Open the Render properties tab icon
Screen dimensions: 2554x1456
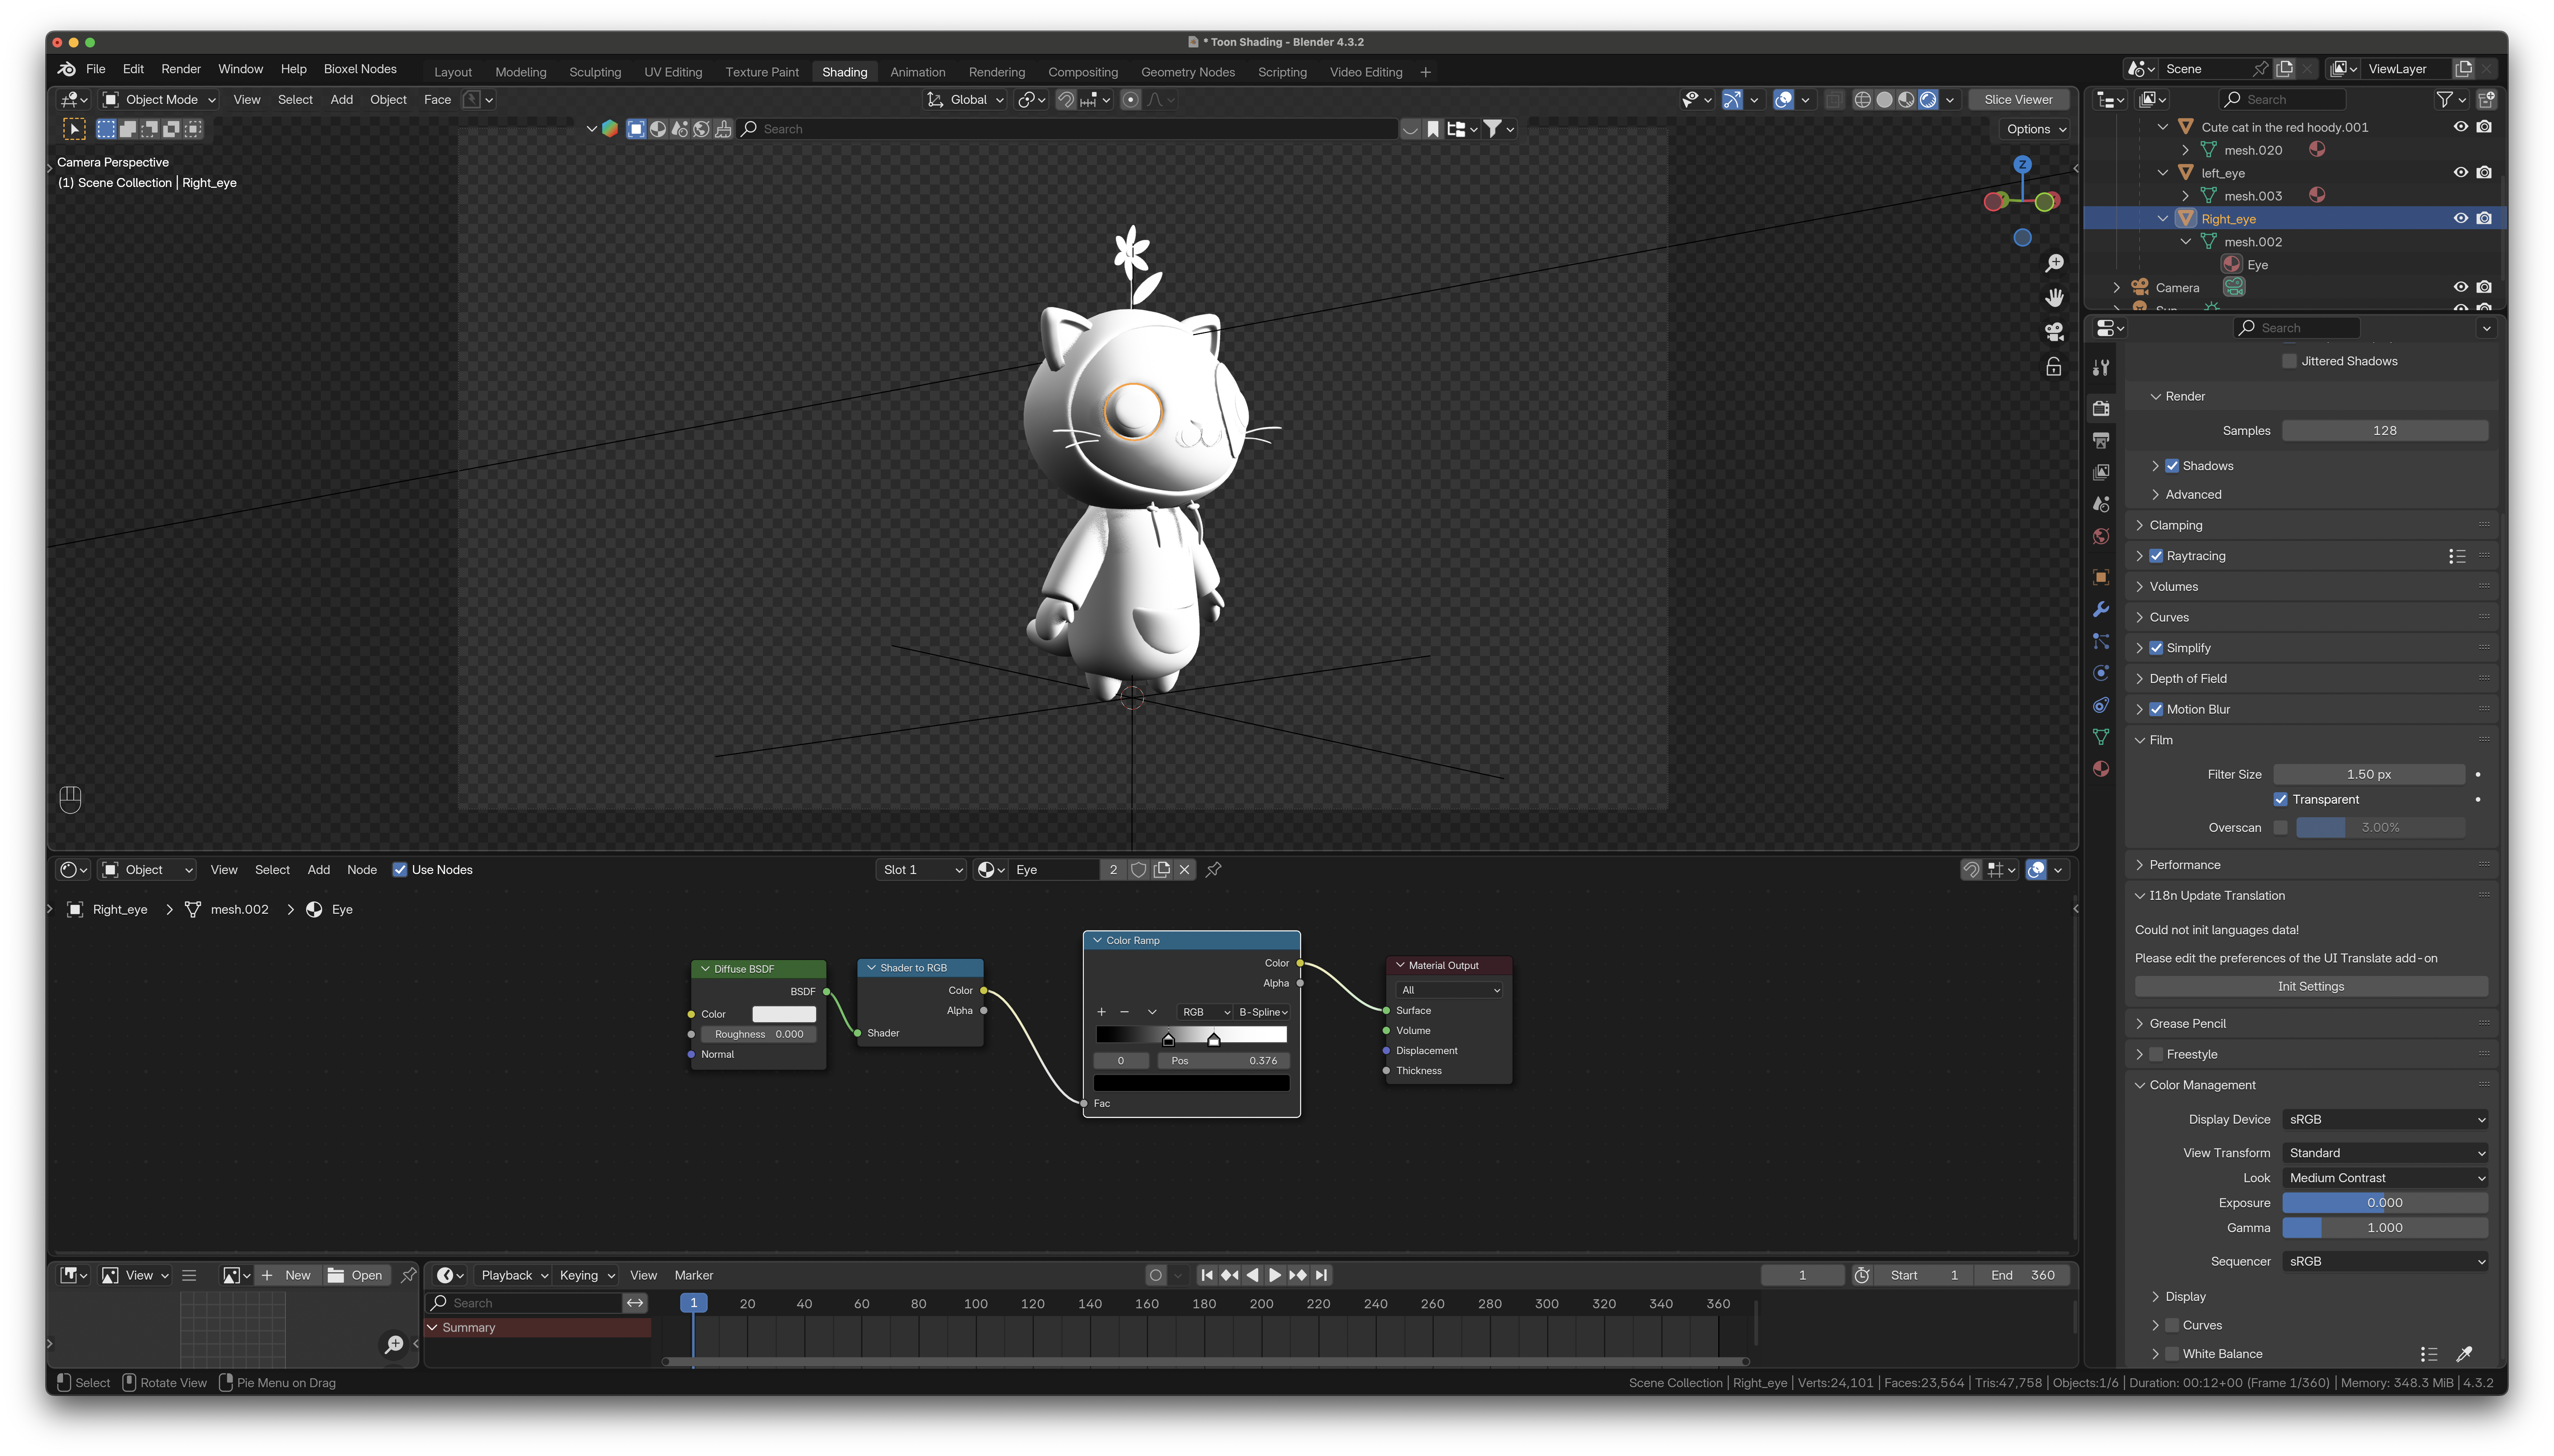pyautogui.click(x=2101, y=408)
